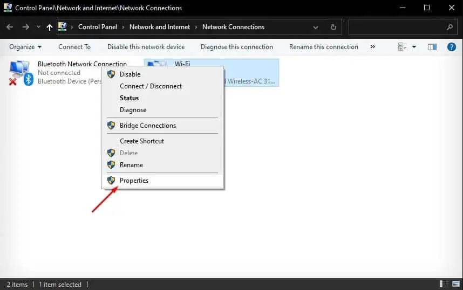Click Connect To in toolbar
The width and height of the screenshot is (463, 290).
tap(74, 47)
